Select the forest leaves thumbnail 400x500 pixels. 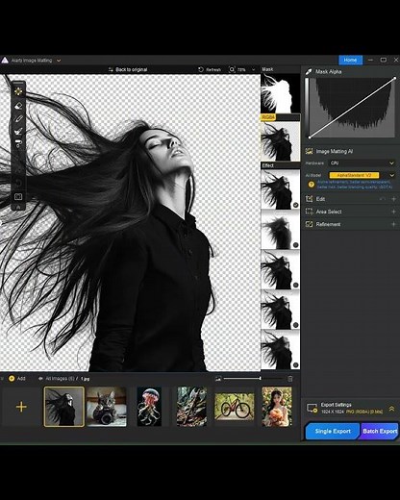click(191, 407)
